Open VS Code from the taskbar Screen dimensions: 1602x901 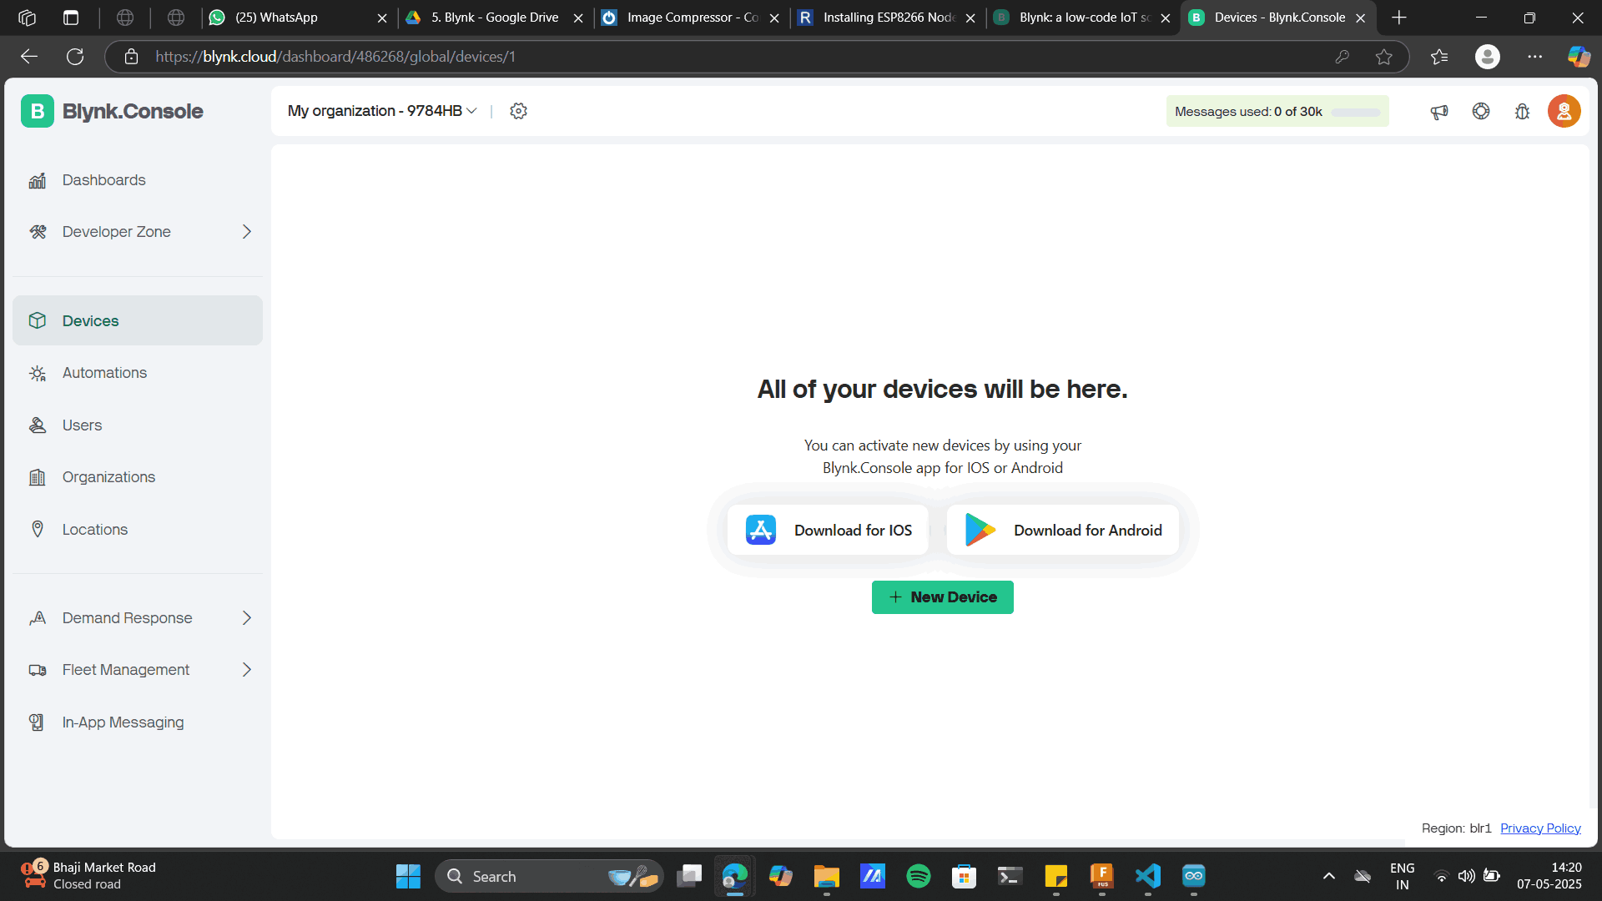pyautogui.click(x=1148, y=876)
